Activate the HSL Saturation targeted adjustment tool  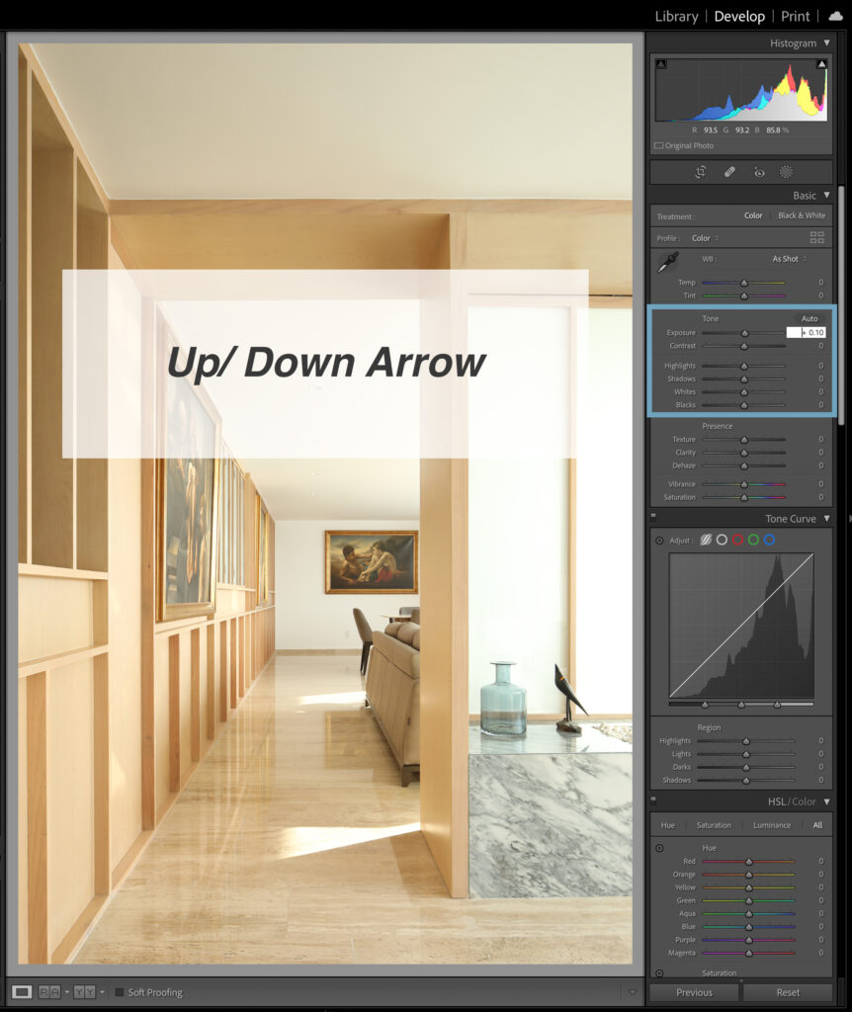point(659,973)
